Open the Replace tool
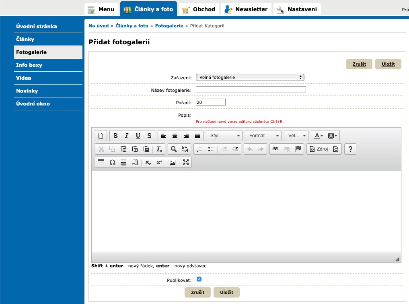The image size is (409, 304). tap(185, 149)
